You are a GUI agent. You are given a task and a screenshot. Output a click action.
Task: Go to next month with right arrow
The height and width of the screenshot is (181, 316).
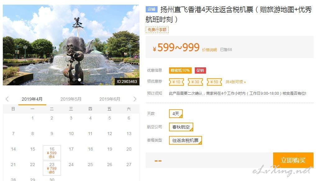(x=135, y=99)
